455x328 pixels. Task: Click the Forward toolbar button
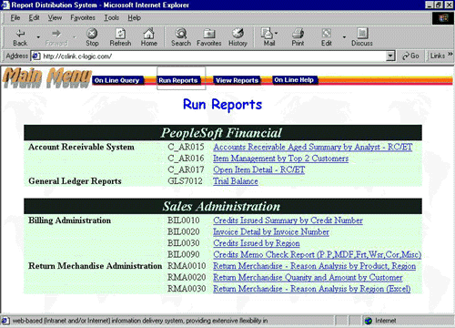coord(56,37)
